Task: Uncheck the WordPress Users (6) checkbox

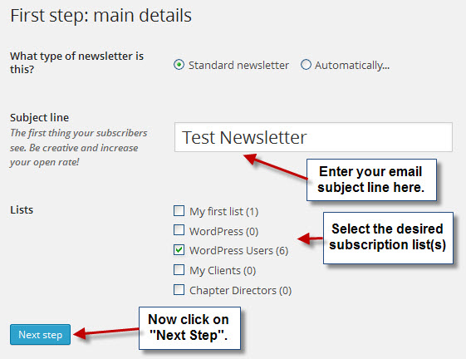Action: [179, 250]
